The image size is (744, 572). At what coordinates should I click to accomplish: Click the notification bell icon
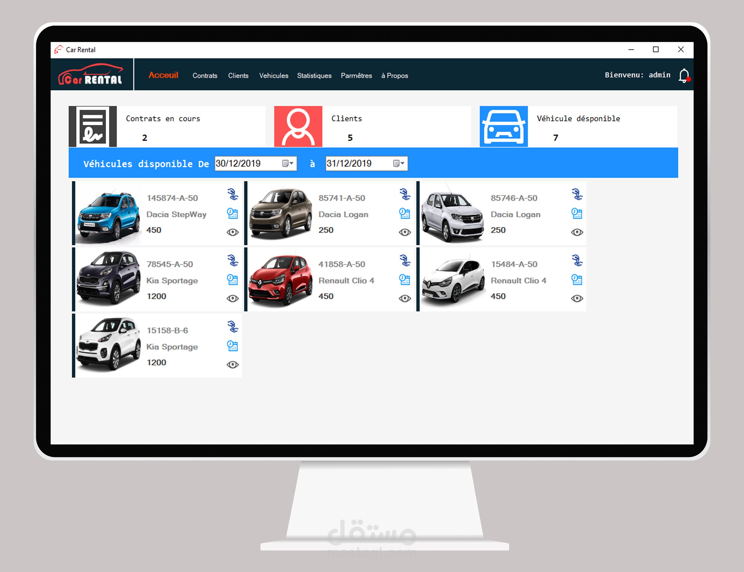[683, 76]
